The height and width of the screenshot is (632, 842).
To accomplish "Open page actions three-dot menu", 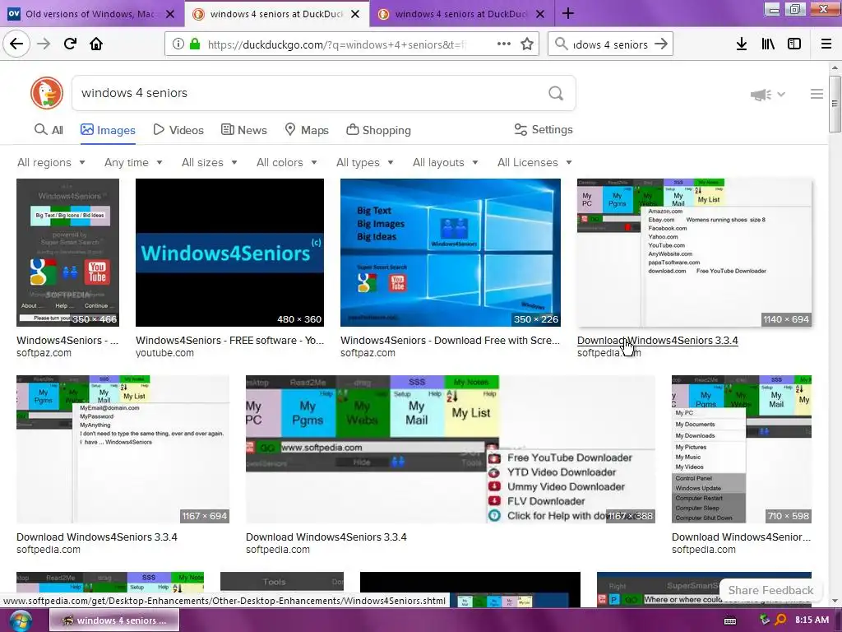I will click(x=504, y=44).
